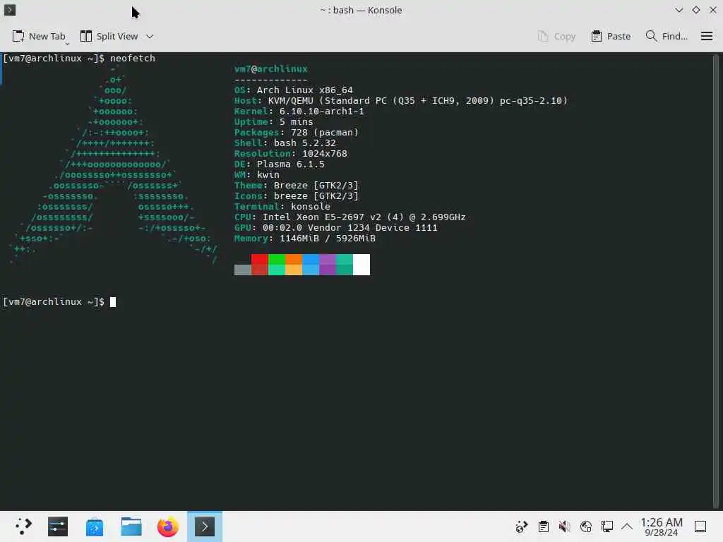Screen dimensions: 723x542
Task: Click the 'neofetch' command text
Action: click(x=132, y=58)
